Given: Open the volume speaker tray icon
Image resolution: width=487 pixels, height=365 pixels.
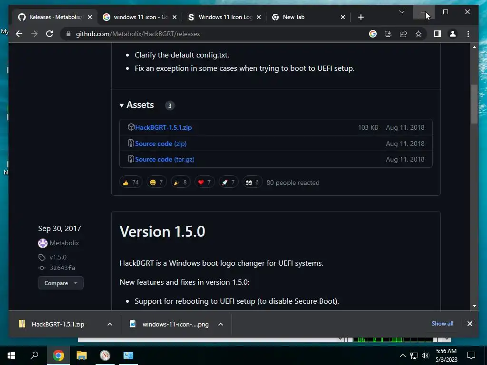Looking at the screenshot, I should (425, 355).
